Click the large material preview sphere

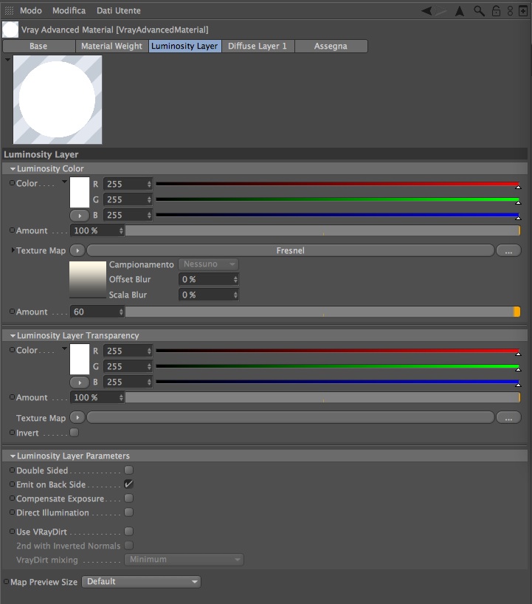coord(58,100)
